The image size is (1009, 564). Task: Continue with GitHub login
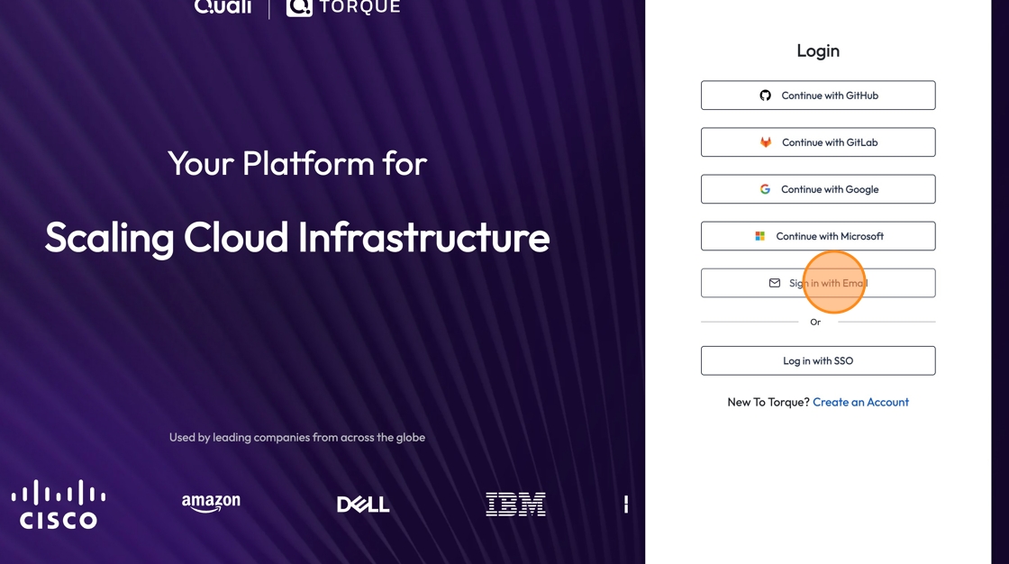pos(818,96)
